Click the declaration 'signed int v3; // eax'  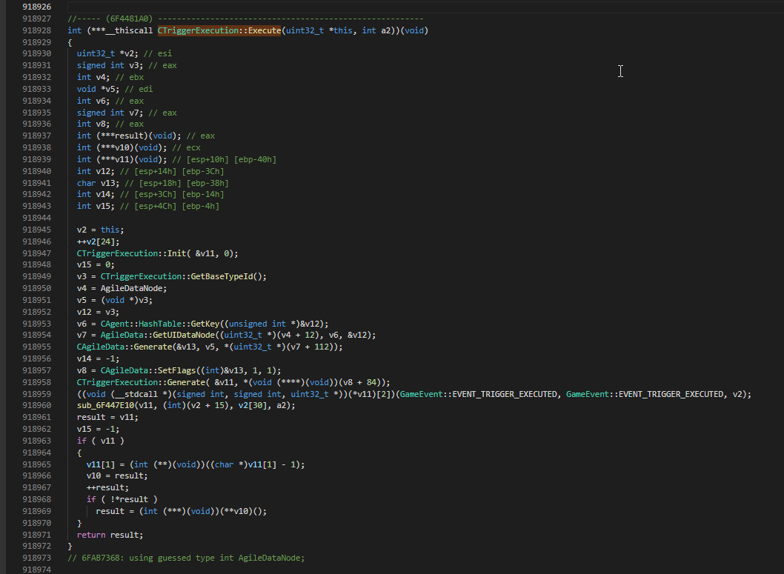click(127, 65)
